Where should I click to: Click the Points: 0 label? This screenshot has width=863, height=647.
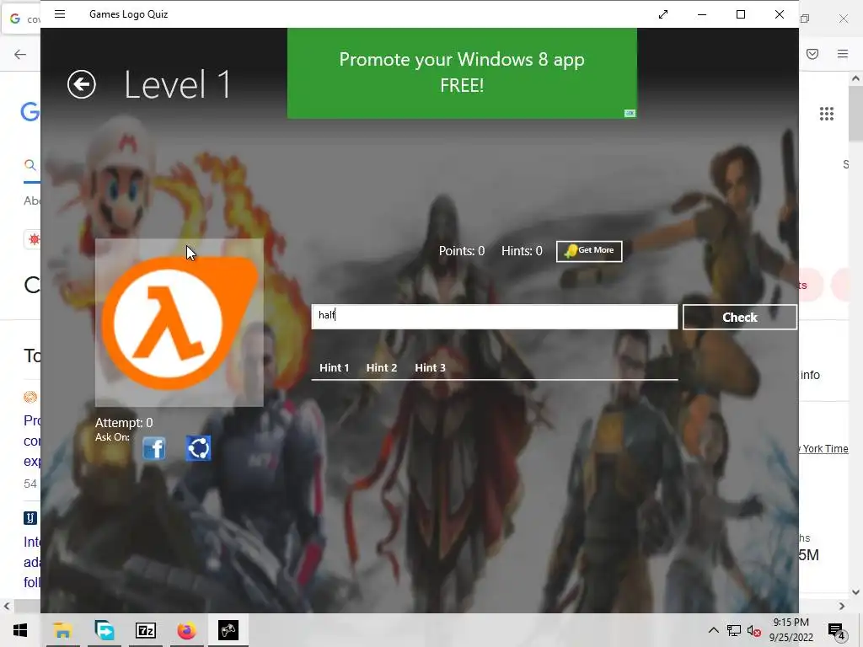click(x=461, y=251)
